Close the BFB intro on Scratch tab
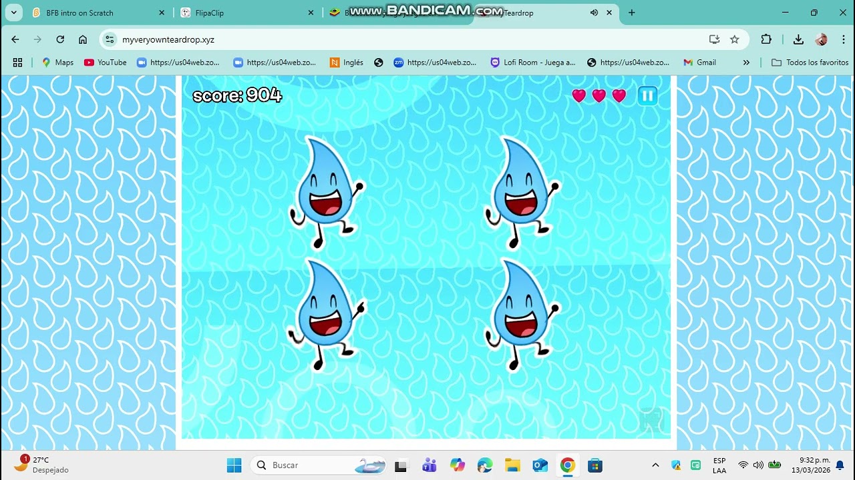The height and width of the screenshot is (480, 855). (162, 13)
